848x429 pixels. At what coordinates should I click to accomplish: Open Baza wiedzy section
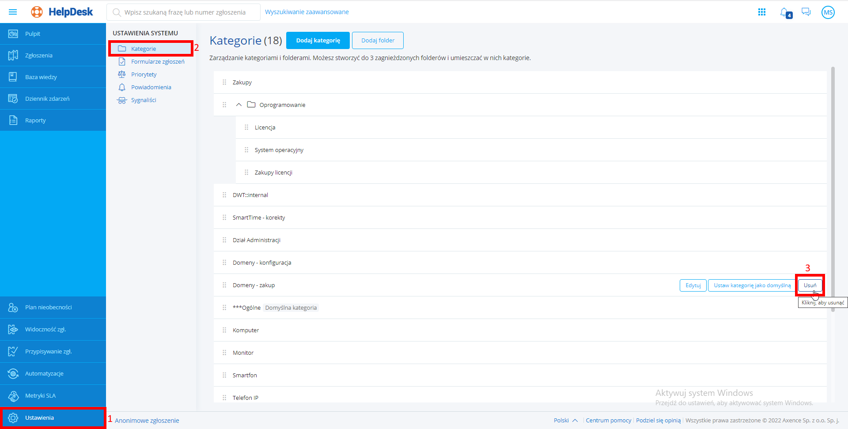pyautogui.click(x=53, y=77)
